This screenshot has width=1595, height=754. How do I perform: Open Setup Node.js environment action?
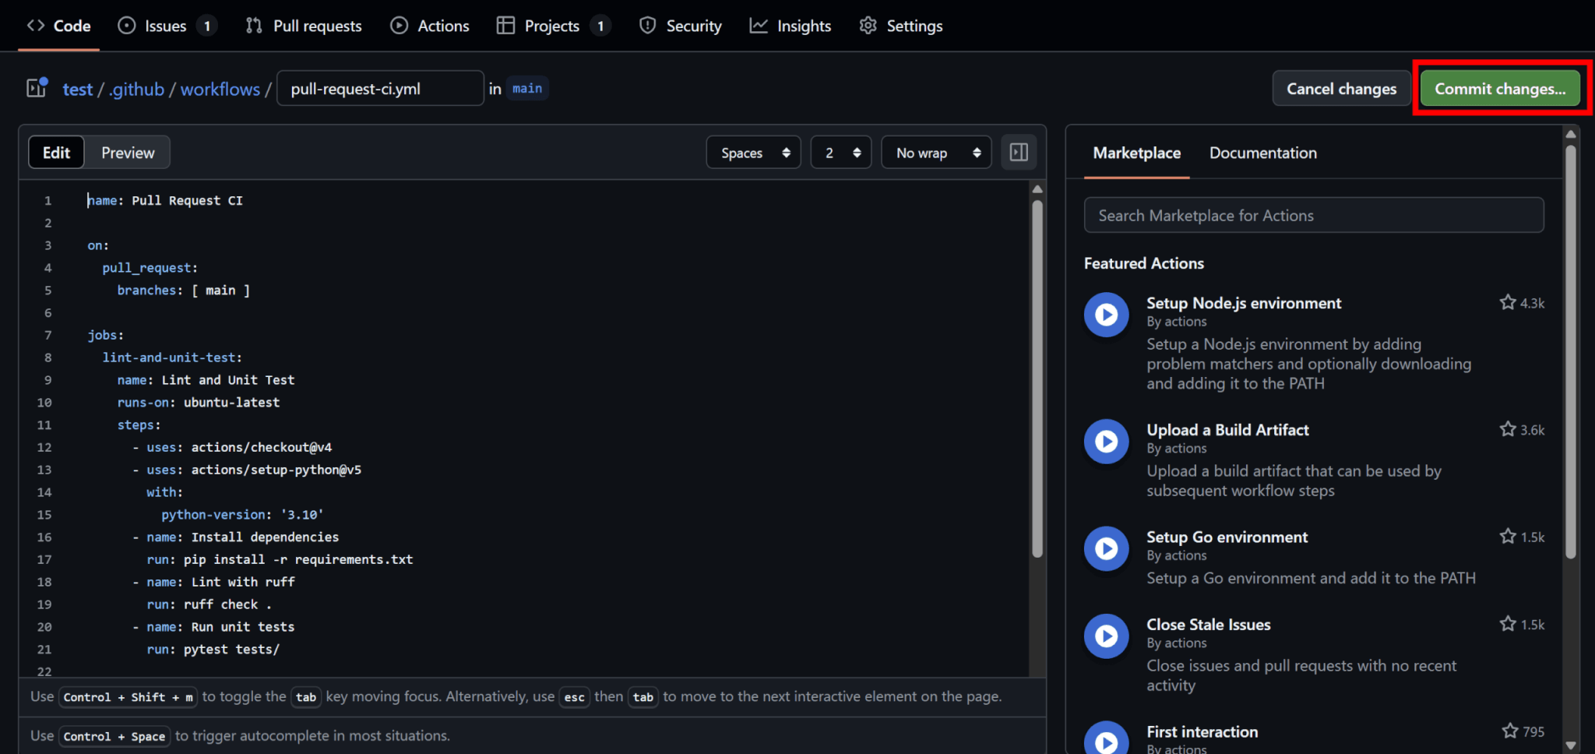pos(1244,303)
